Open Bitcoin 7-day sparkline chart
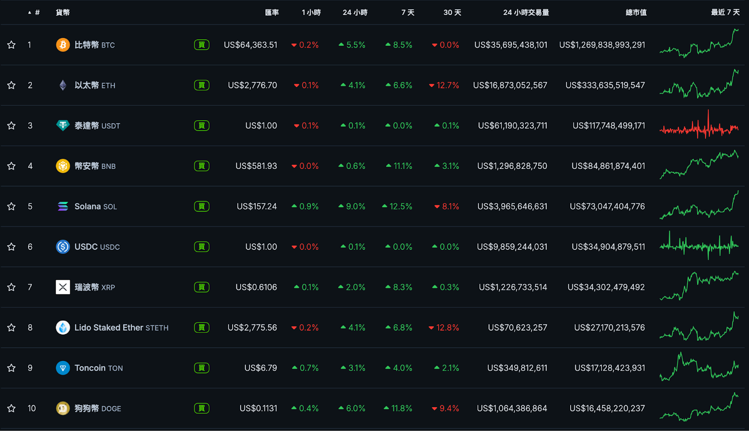 tap(699, 44)
